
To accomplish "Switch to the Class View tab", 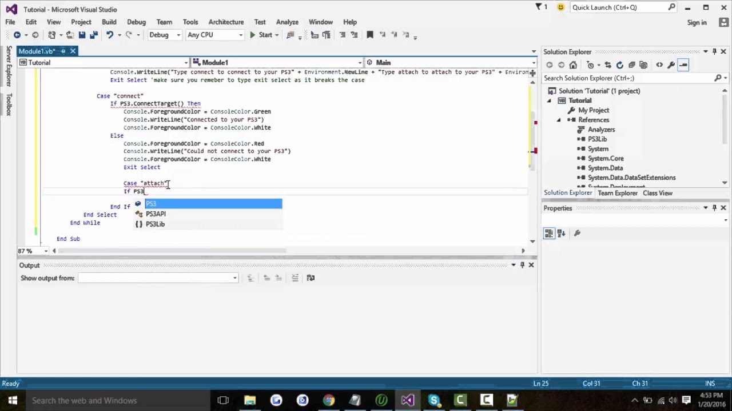I will (658, 193).
